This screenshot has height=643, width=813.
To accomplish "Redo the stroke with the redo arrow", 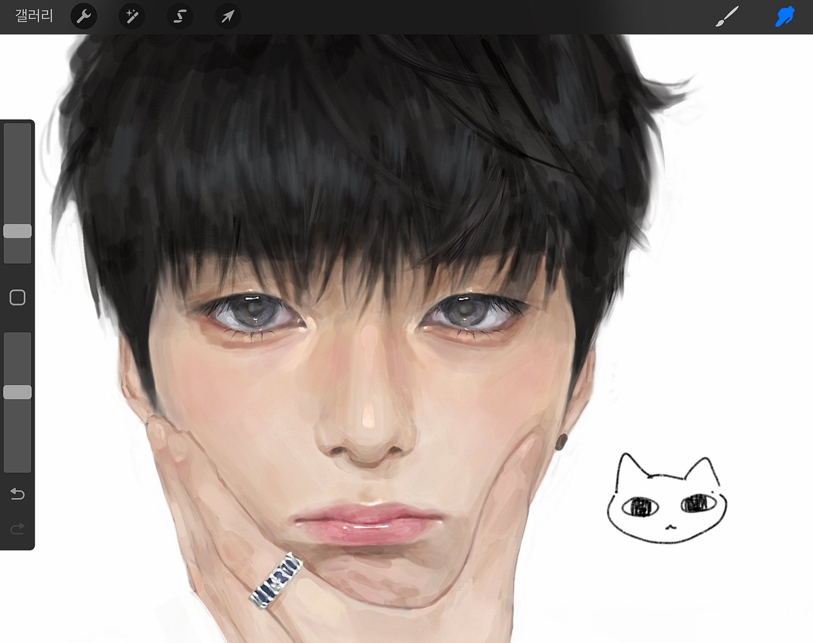I will (x=18, y=528).
